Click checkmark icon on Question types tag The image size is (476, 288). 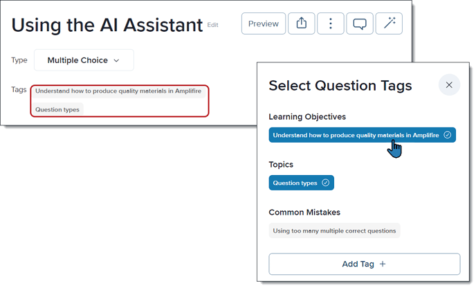click(325, 183)
